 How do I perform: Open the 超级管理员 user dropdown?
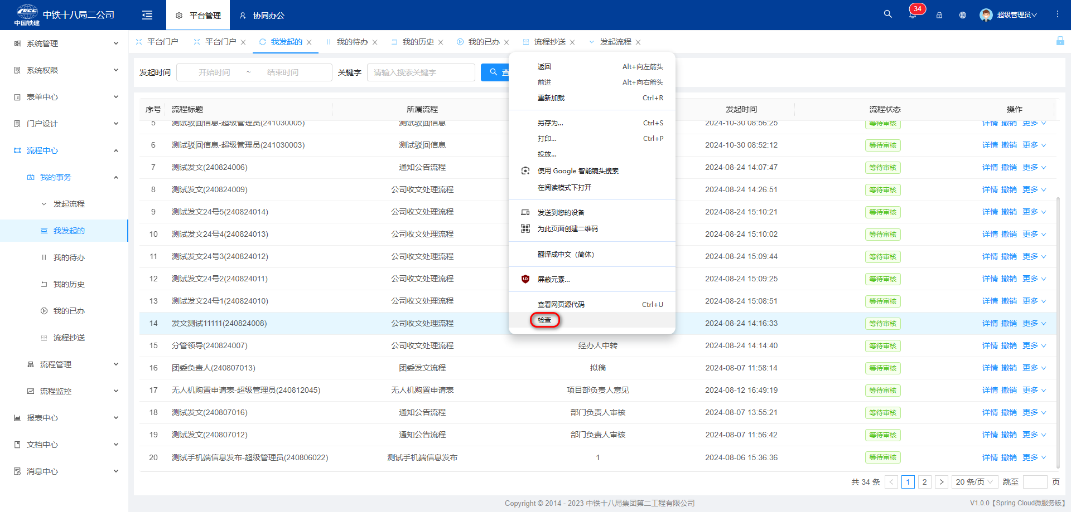1016,15
